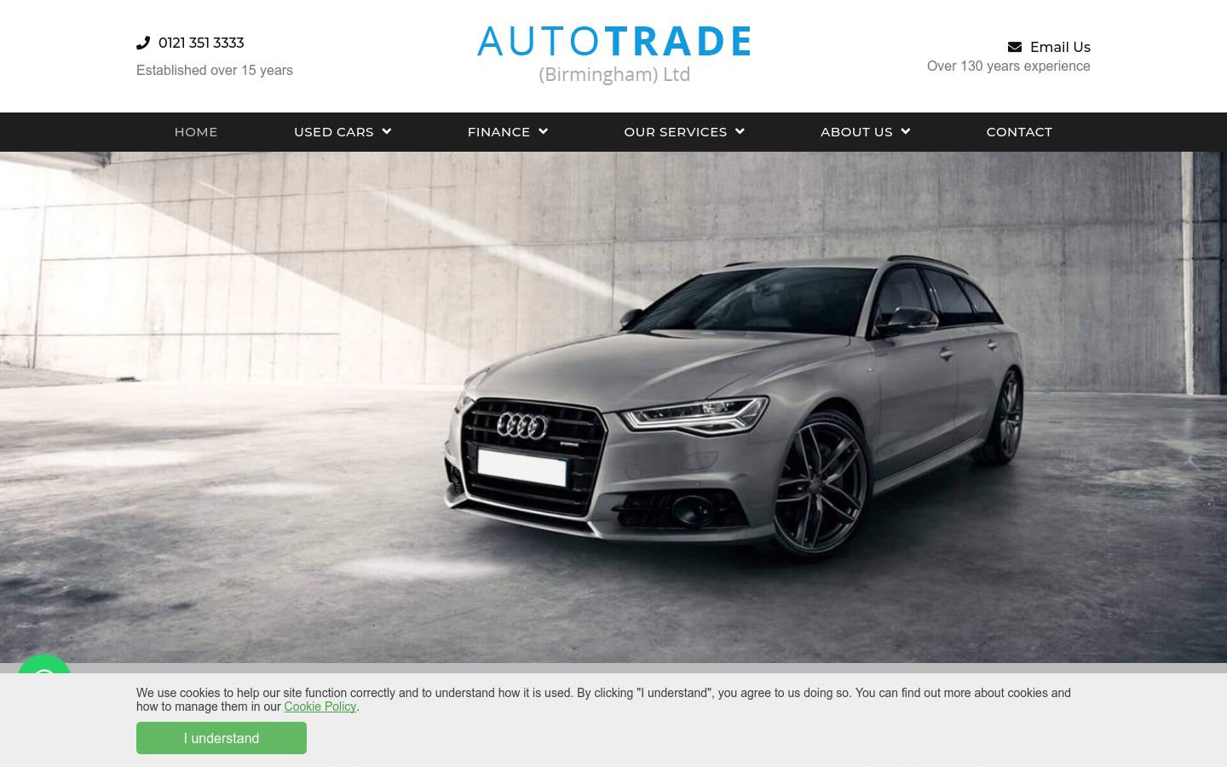This screenshot has height=767, width=1227.
Task: Select the About Us menu label
Action: [856, 132]
